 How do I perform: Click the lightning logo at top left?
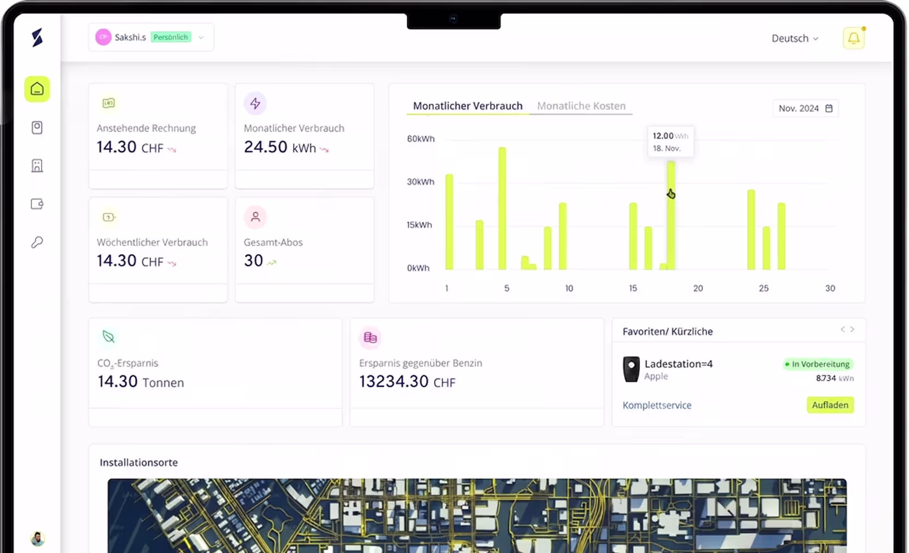pyautogui.click(x=37, y=37)
